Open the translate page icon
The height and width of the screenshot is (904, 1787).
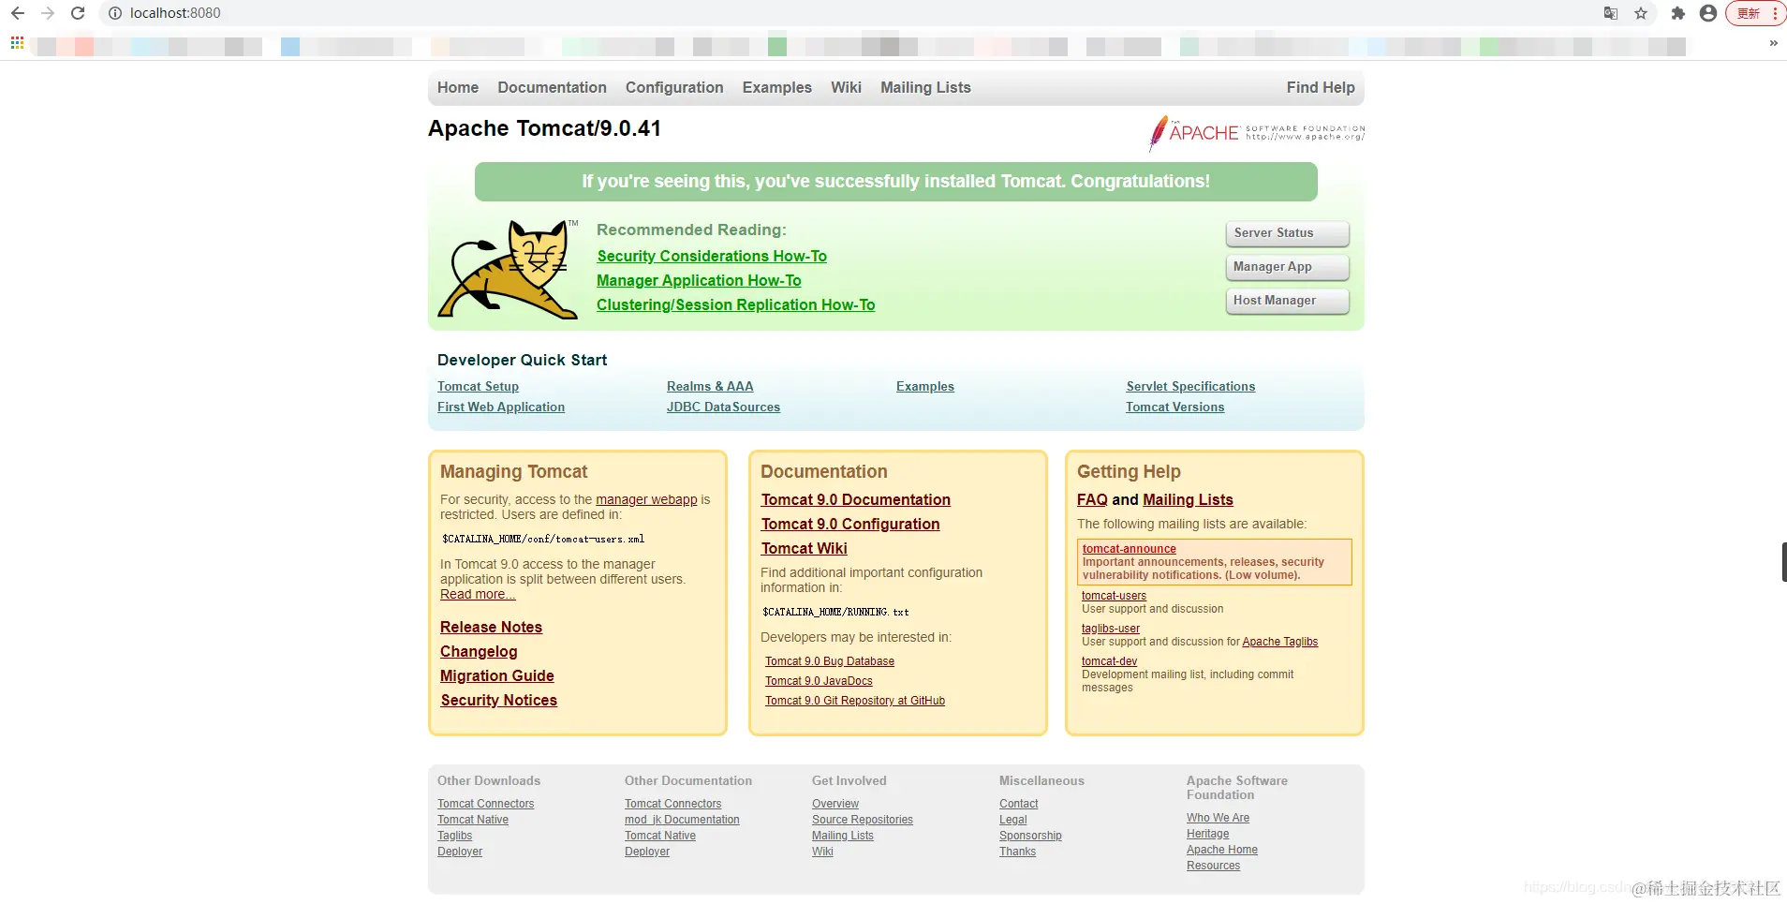(x=1611, y=13)
